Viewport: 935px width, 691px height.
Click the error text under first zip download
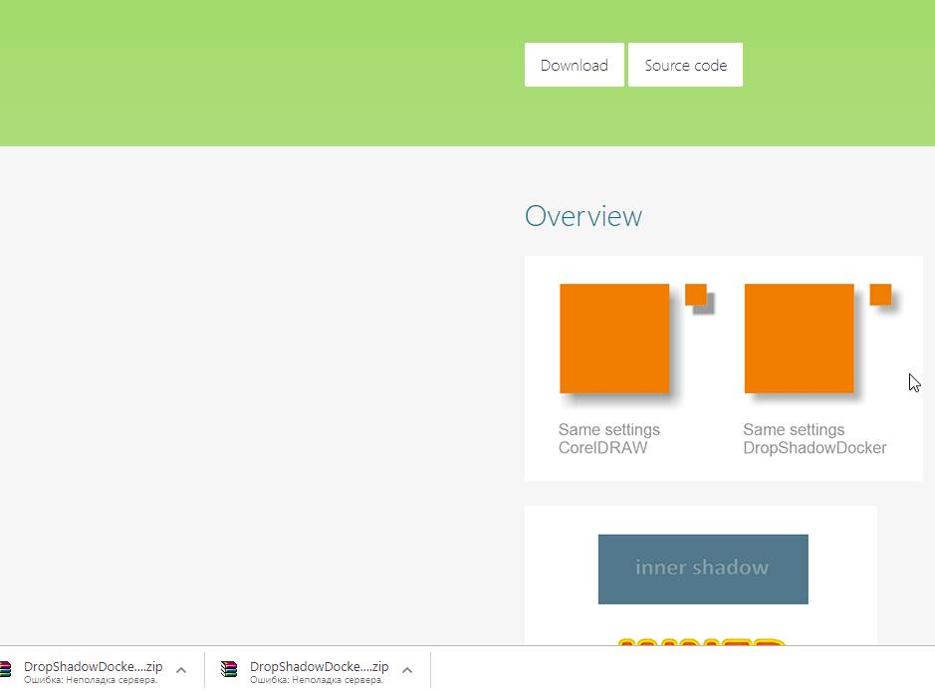[x=91, y=680]
